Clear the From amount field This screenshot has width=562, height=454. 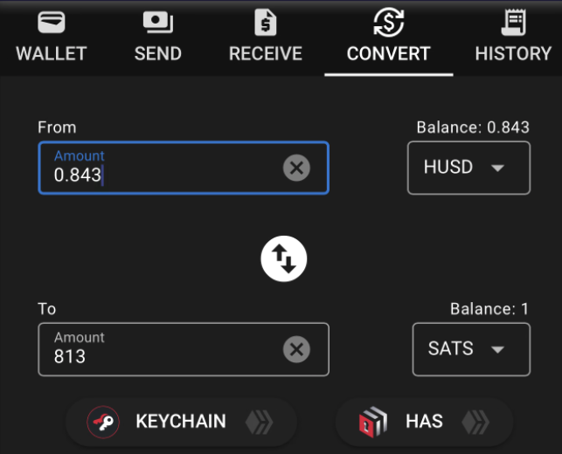click(296, 168)
